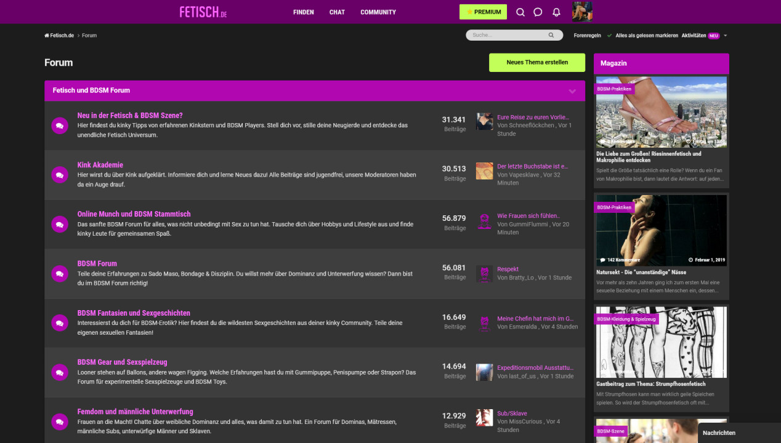Image resolution: width=781 pixels, height=443 pixels.
Task: Click the 'Neues Thema erstellen' button
Action: [x=536, y=62]
